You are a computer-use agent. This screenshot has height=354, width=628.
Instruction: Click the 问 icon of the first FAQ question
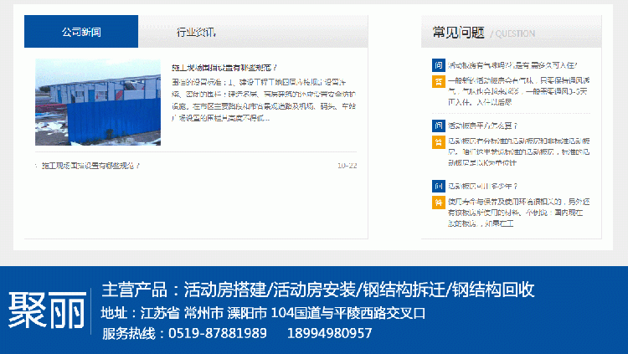tap(439, 65)
